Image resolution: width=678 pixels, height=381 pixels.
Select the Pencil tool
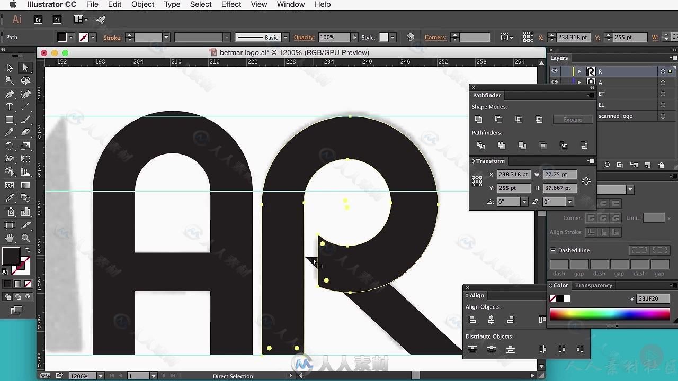point(10,133)
